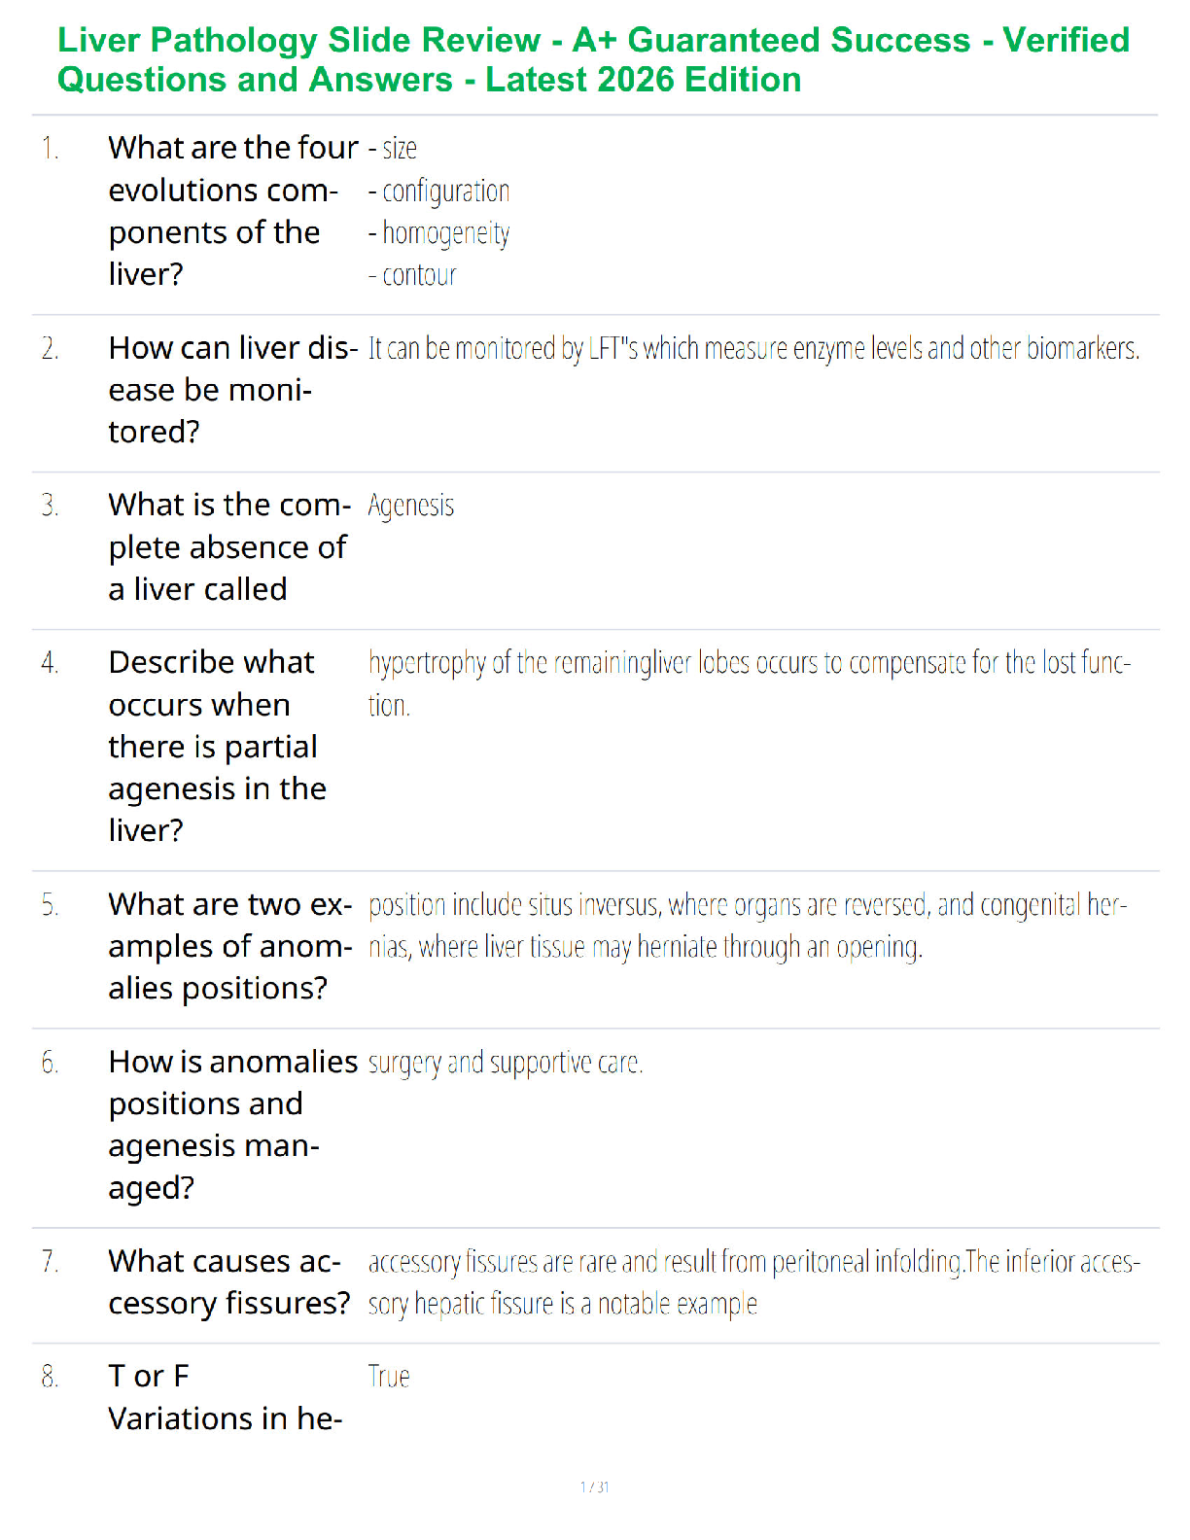Select question 2 about monitoring liver disease
Viewport: 1190px width, 1540px height.
(x=233, y=390)
